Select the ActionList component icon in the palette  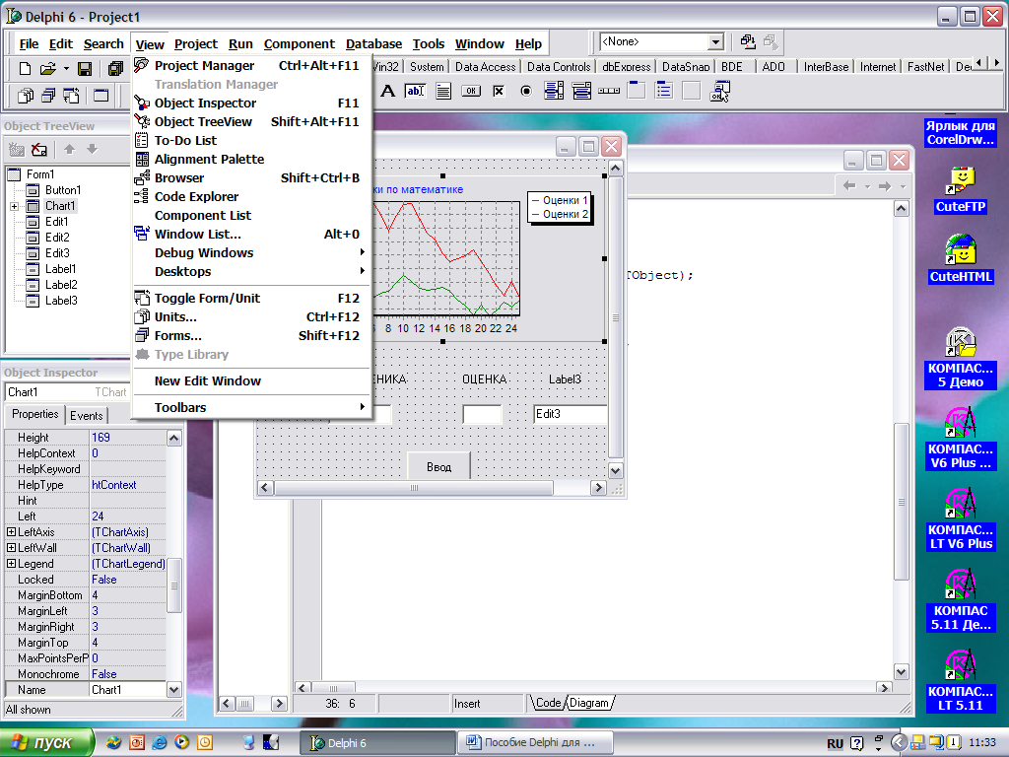click(x=719, y=91)
